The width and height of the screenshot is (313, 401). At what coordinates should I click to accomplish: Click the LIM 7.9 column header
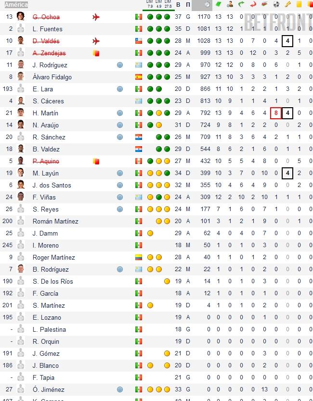[150, 5]
